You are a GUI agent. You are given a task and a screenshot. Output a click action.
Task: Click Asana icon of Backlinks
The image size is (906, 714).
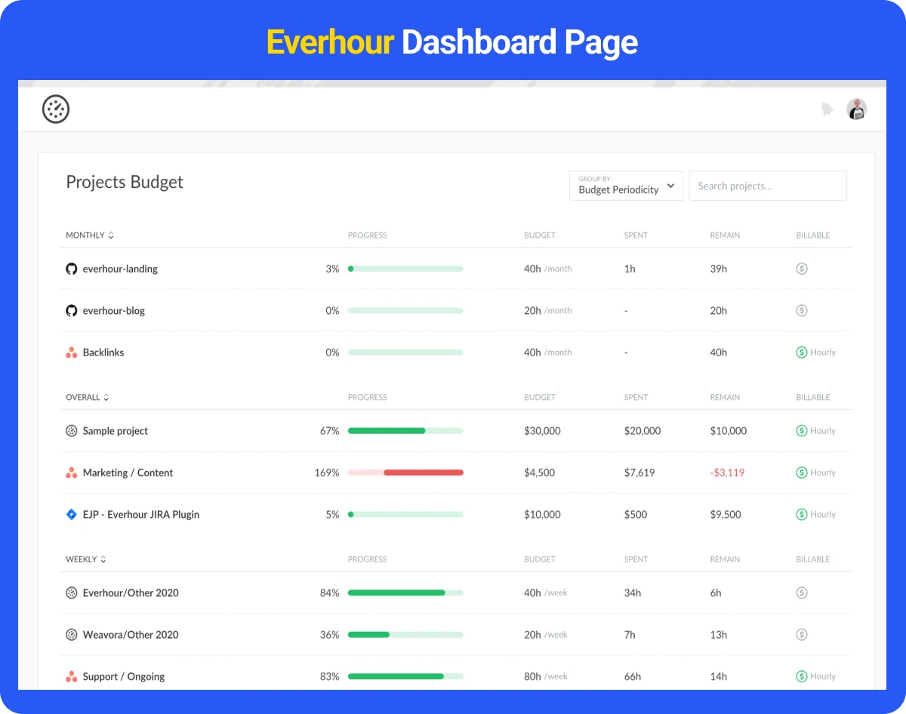click(x=72, y=352)
